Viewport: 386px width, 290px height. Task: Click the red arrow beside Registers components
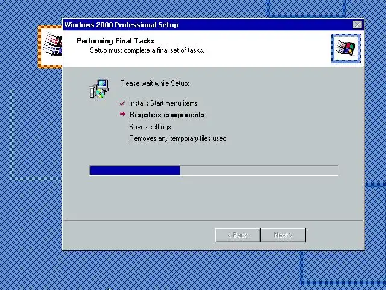[x=122, y=114]
